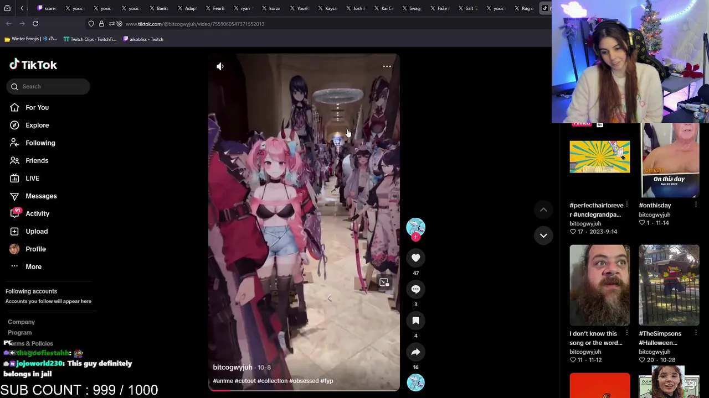Open the #onthisday video thumbnail

pos(669,160)
